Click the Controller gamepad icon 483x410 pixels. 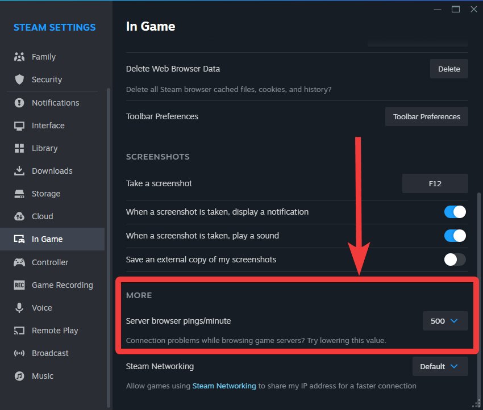(x=19, y=262)
